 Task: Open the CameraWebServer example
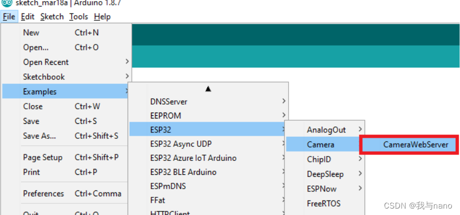[410, 145]
